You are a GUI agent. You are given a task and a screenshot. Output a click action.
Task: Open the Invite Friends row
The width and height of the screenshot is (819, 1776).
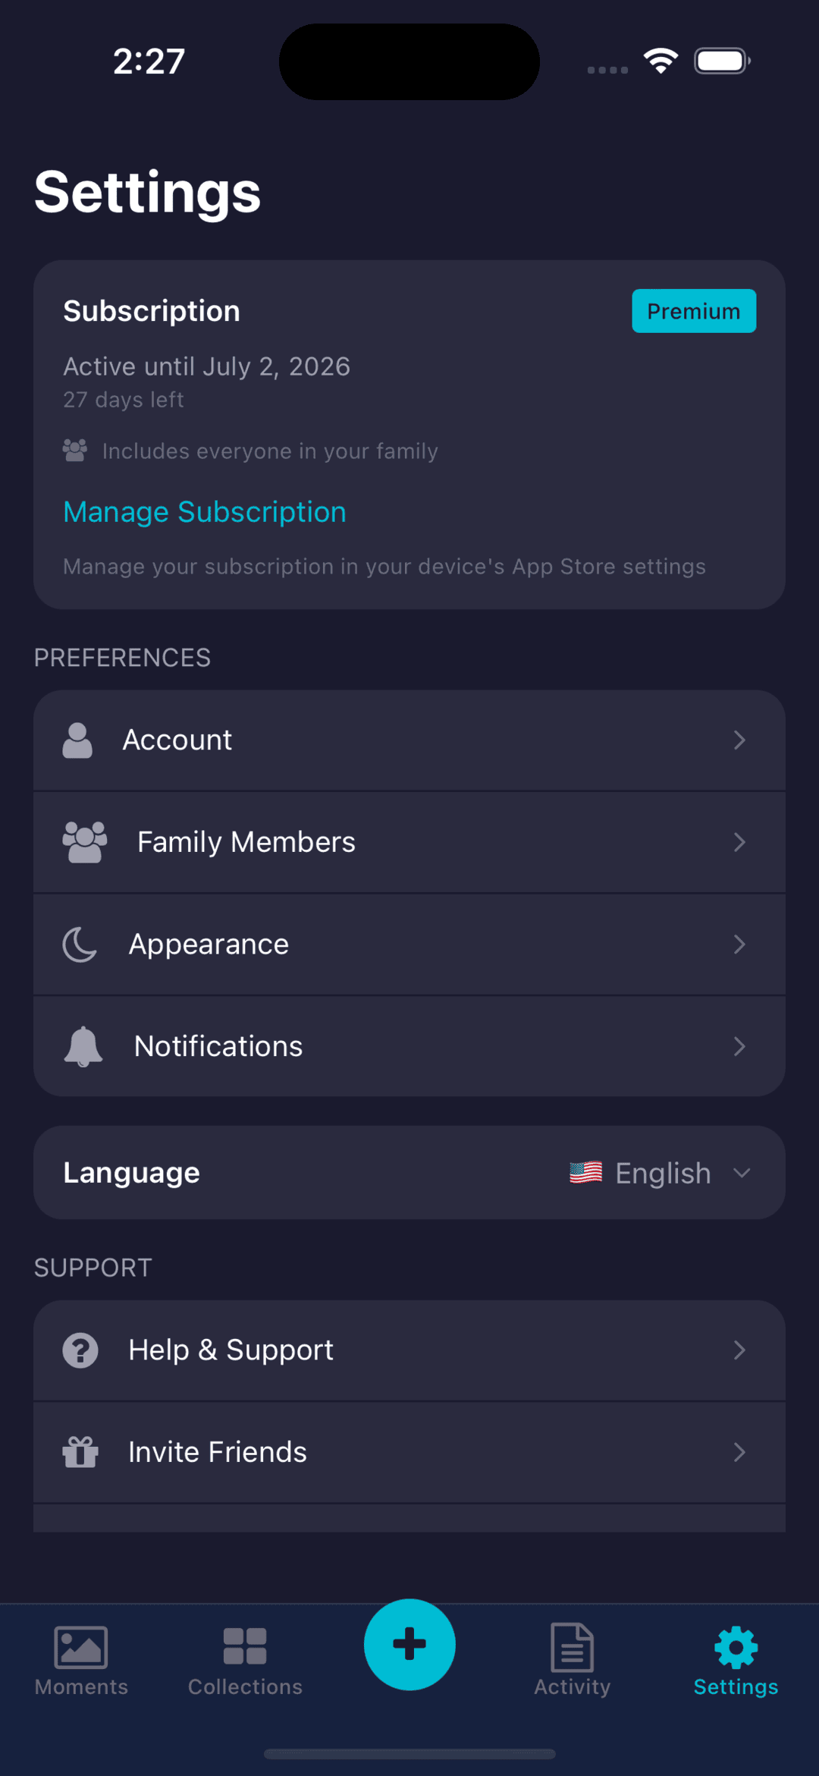click(409, 1452)
